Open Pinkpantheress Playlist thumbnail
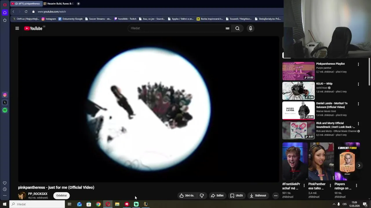The width and height of the screenshot is (371, 208). pos(299,71)
